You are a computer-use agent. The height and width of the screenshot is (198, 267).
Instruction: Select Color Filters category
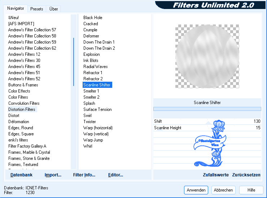coord(18,97)
